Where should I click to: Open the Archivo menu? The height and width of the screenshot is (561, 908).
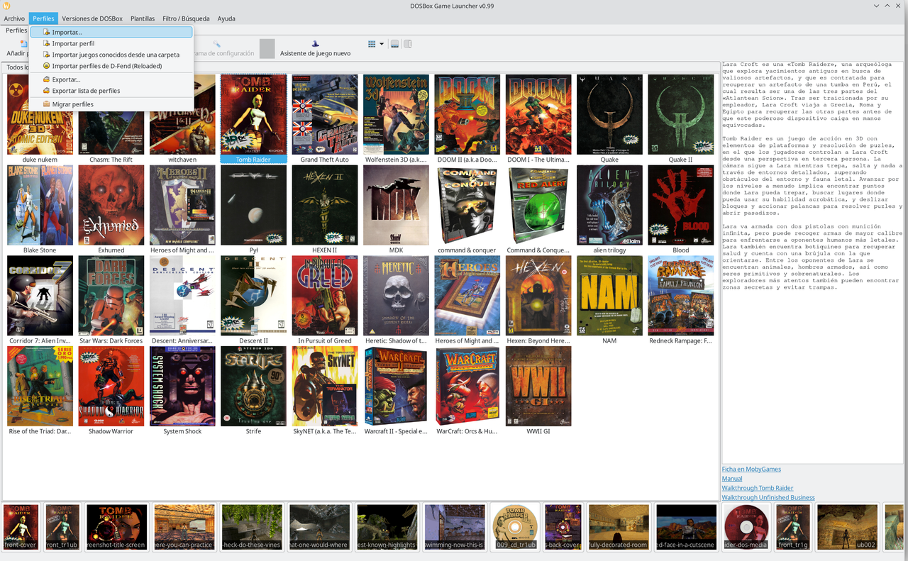[x=14, y=18]
